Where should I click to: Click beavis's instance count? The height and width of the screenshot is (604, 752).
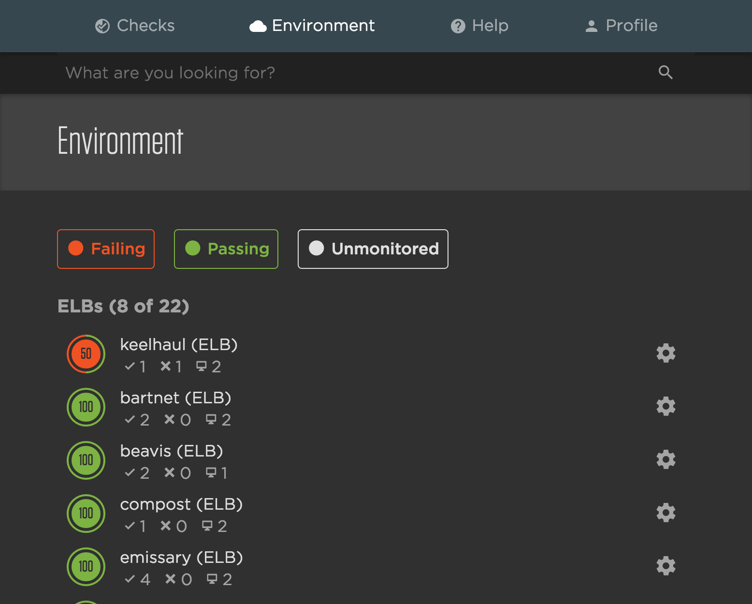tap(217, 473)
